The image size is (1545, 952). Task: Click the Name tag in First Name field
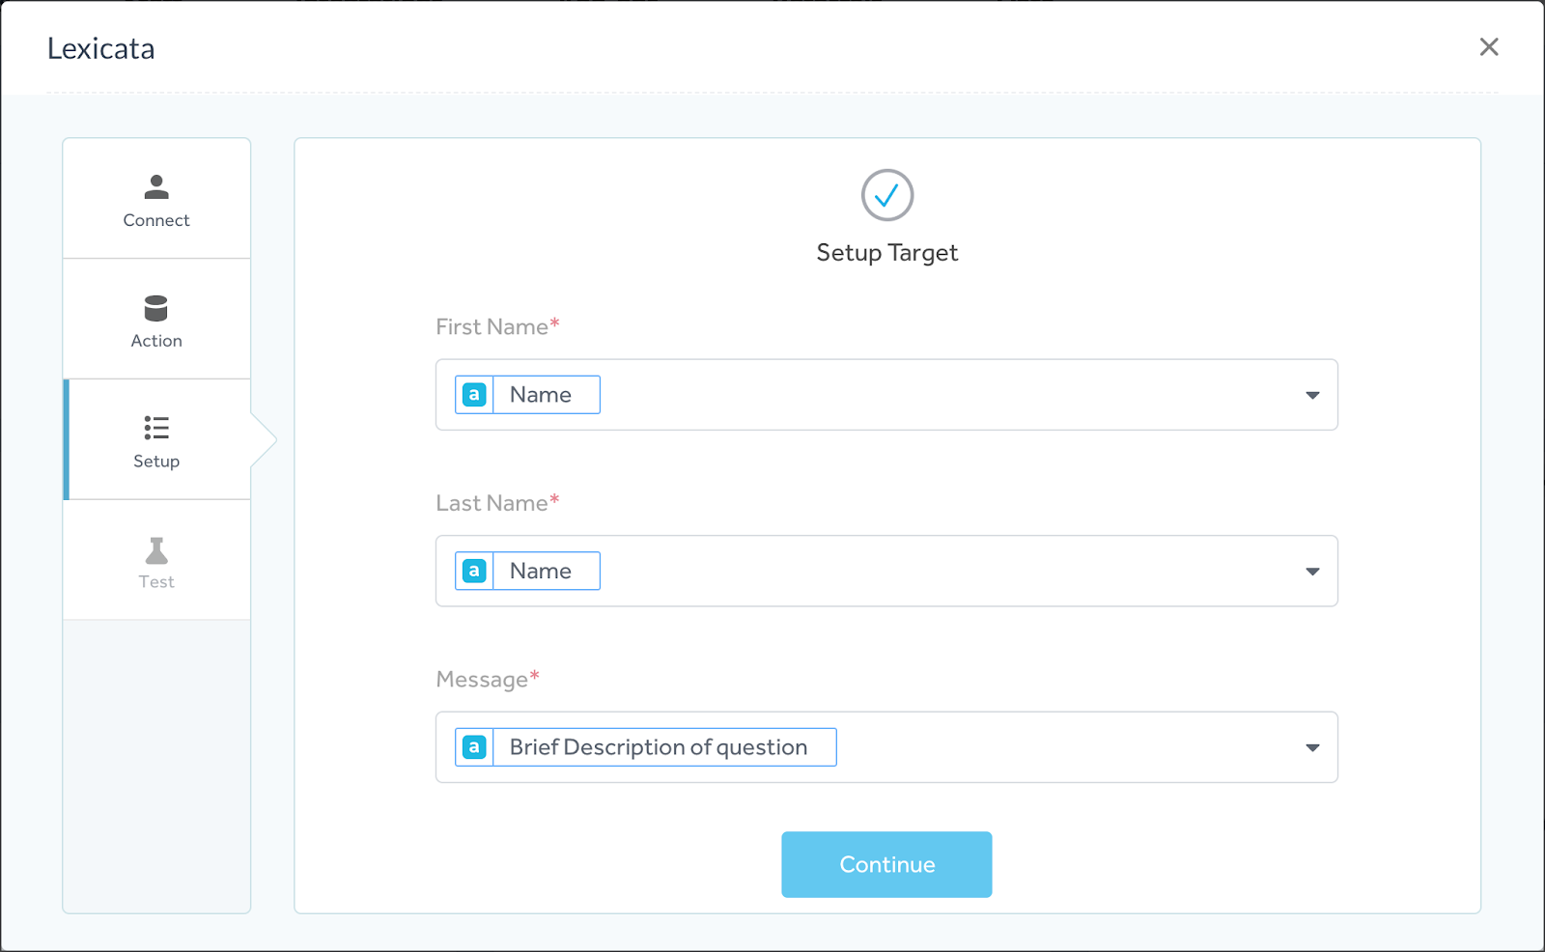tap(527, 395)
